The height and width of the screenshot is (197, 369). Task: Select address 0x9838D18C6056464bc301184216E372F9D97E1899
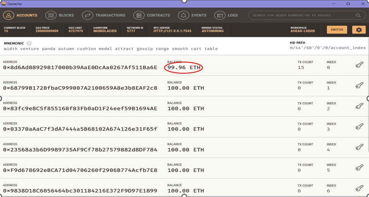(x=80, y=191)
